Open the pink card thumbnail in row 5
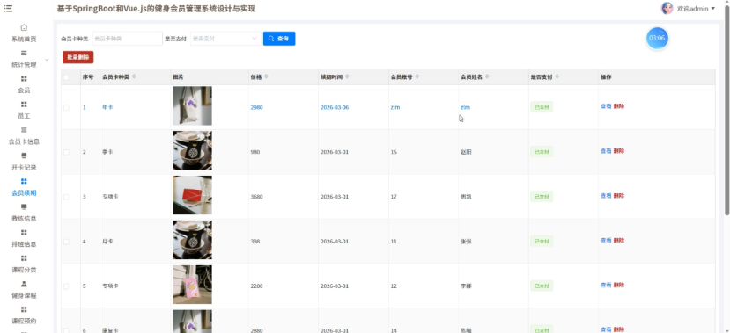The width and height of the screenshot is (730, 333). 192,284
